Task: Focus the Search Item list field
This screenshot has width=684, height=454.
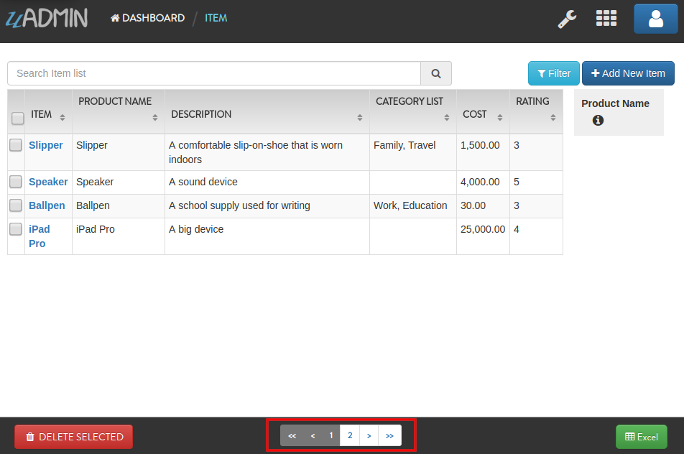Action: (x=214, y=73)
